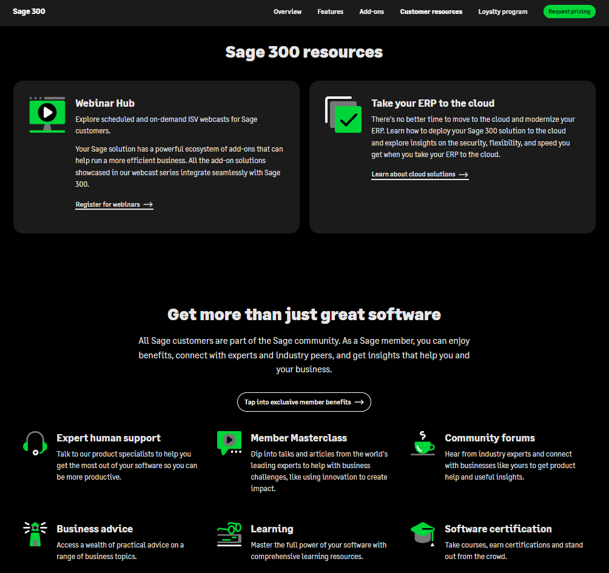The width and height of the screenshot is (609, 573).
Task: Click the Learning heading
Action: 272,529
